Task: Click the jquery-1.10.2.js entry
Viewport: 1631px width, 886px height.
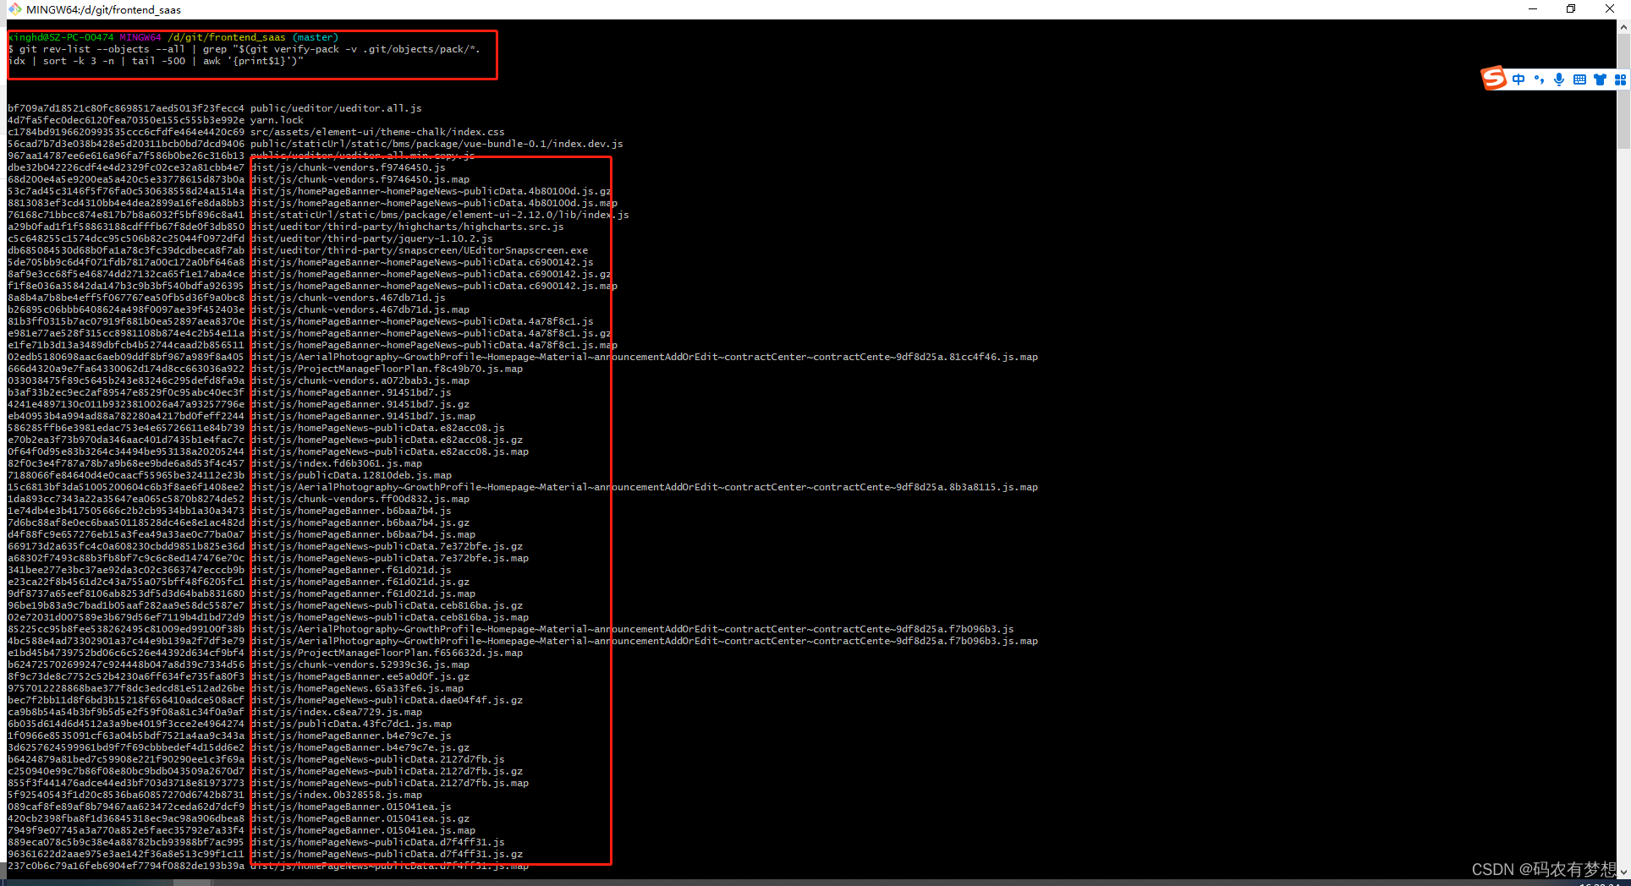Action: (371, 238)
